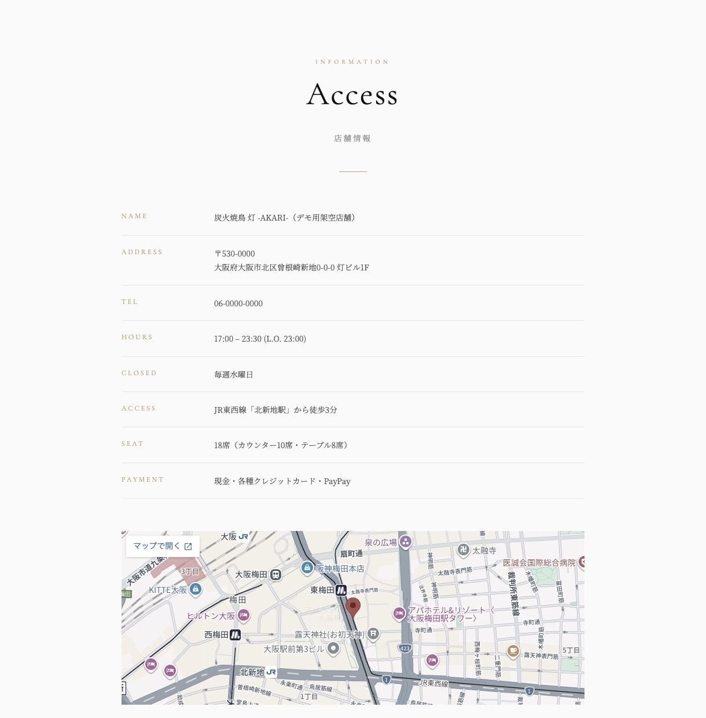Click the route 423 shield on map
The image size is (706, 718).
(405, 649)
